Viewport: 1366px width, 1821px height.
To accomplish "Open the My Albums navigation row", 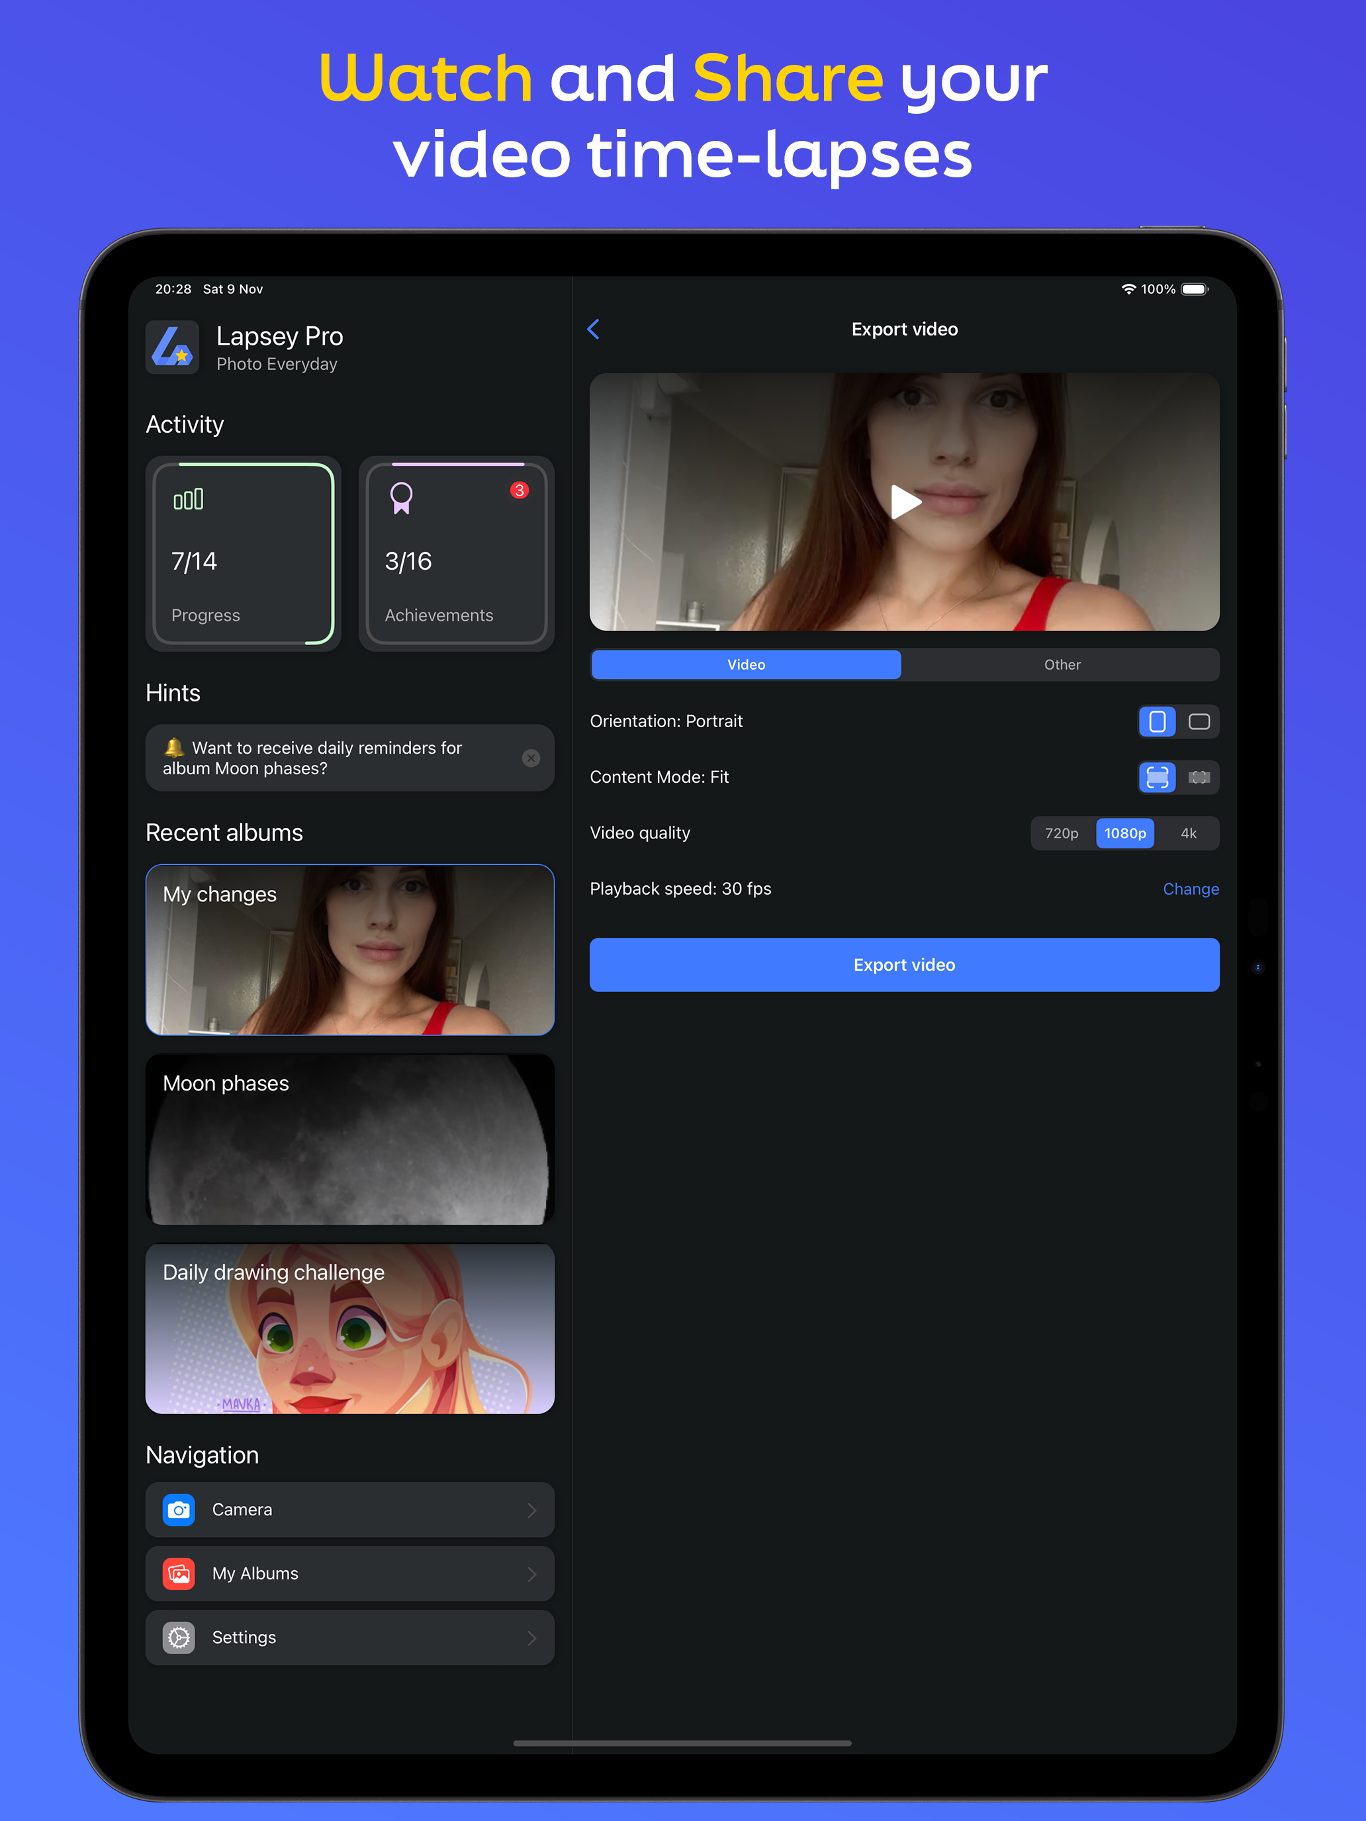I will click(350, 1574).
